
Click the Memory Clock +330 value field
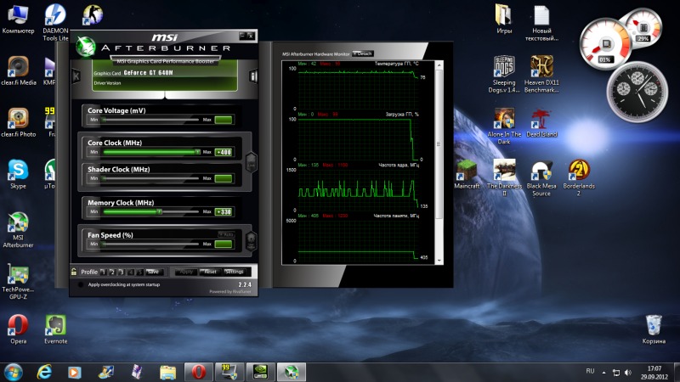(224, 211)
